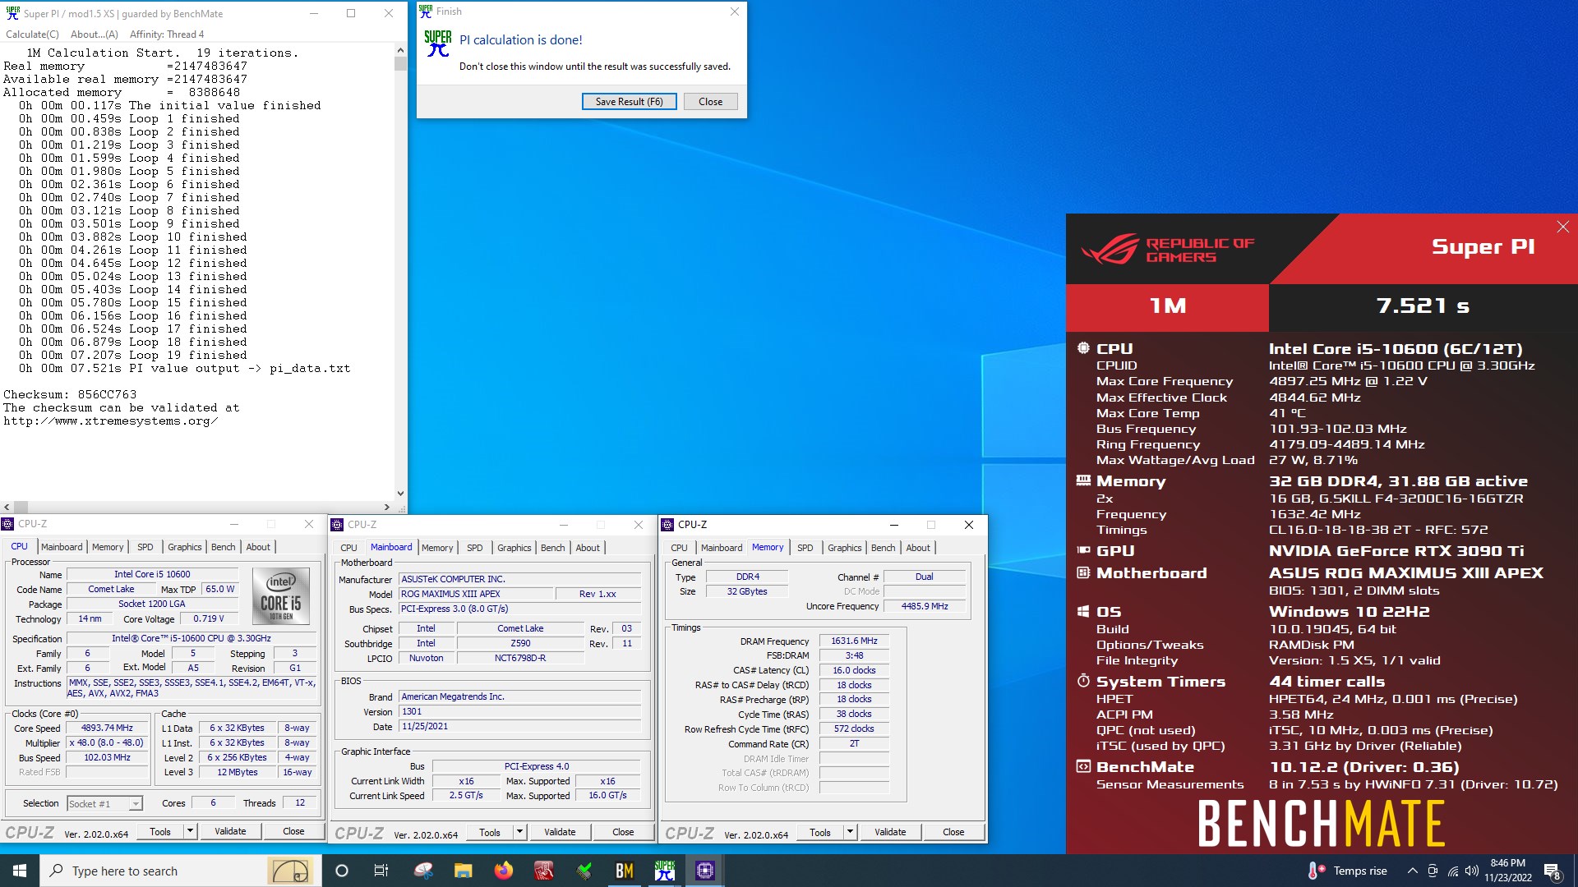Screen dimensions: 1578x887
Task: Click Close button in middle CPU-Z window
Action: click(x=623, y=832)
